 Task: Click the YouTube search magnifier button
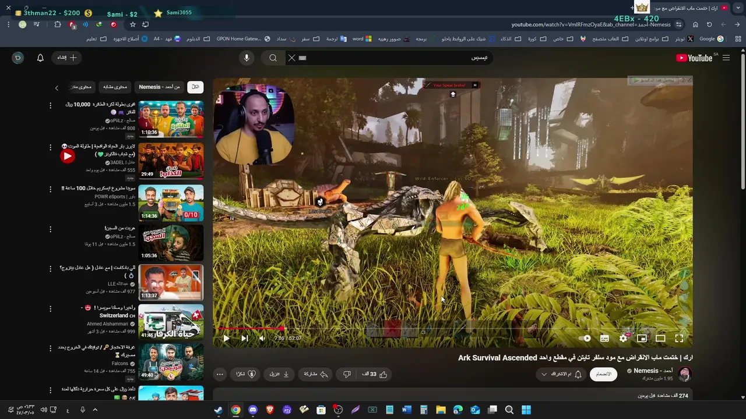pyautogui.click(x=273, y=58)
